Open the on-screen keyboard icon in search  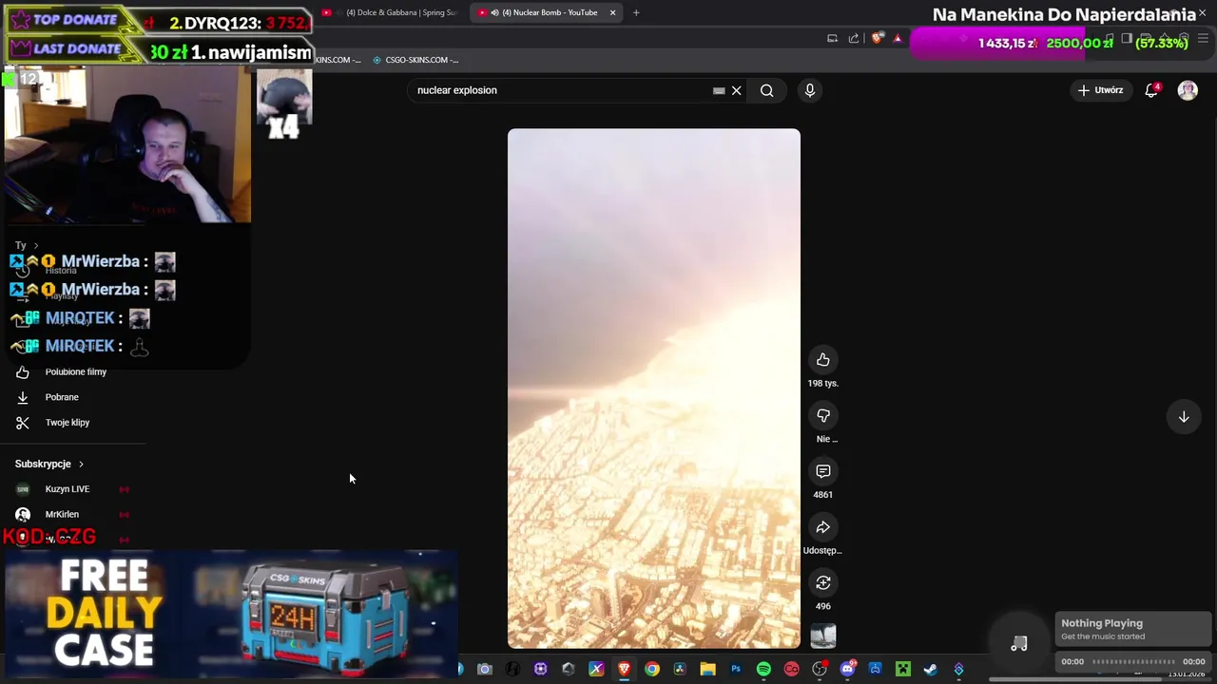click(x=719, y=90)
